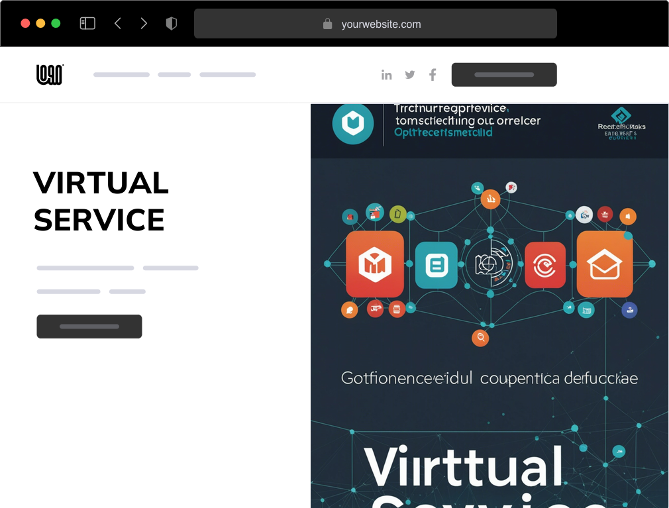Toggle the browser sidebar icon
This screenshot has width=669, height=508.
[87, 23]
